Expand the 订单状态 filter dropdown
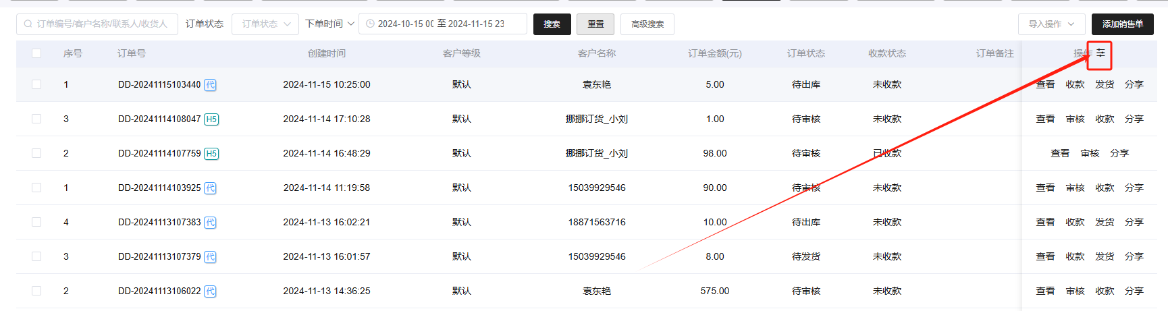1168x311 pixels. [265, 24]
